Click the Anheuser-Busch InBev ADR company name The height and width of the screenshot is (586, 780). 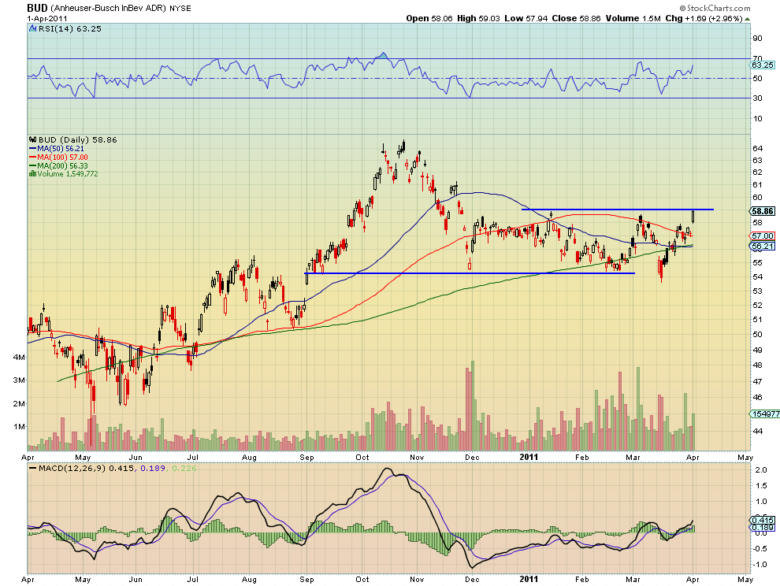point(109,9)
